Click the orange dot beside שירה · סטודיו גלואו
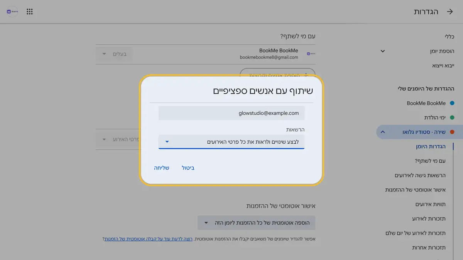463x260 pixels. pyautogui.click(x=452, y=132)
